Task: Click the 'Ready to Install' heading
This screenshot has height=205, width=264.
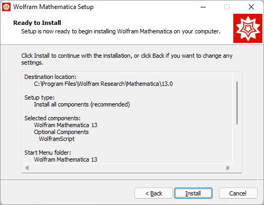Action: click(37, 23)
